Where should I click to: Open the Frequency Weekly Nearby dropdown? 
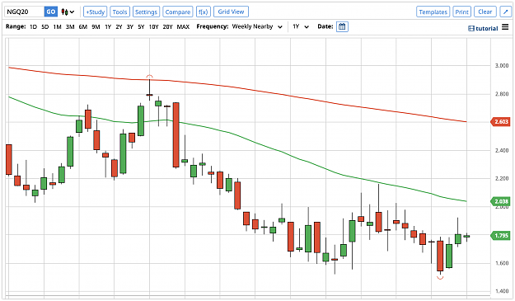257,27
